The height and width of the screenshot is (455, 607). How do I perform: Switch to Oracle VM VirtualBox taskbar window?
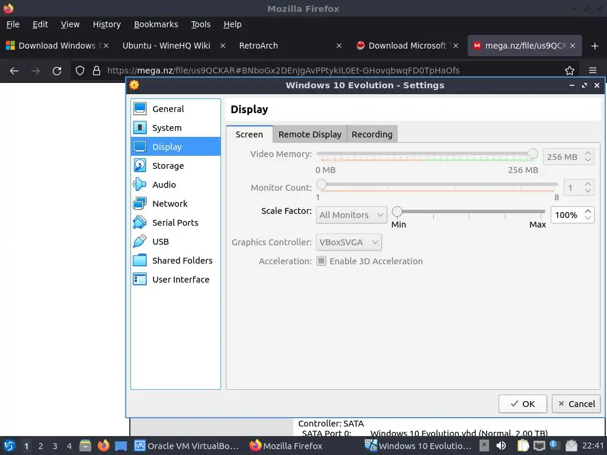click(x=187, y=446)
